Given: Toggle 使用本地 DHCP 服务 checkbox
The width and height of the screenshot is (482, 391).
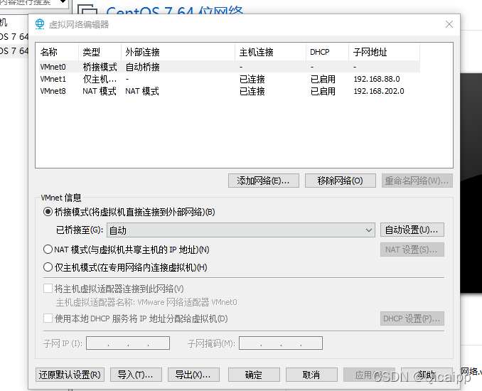Looking at the screenshot, I should (x=48, y=318).
